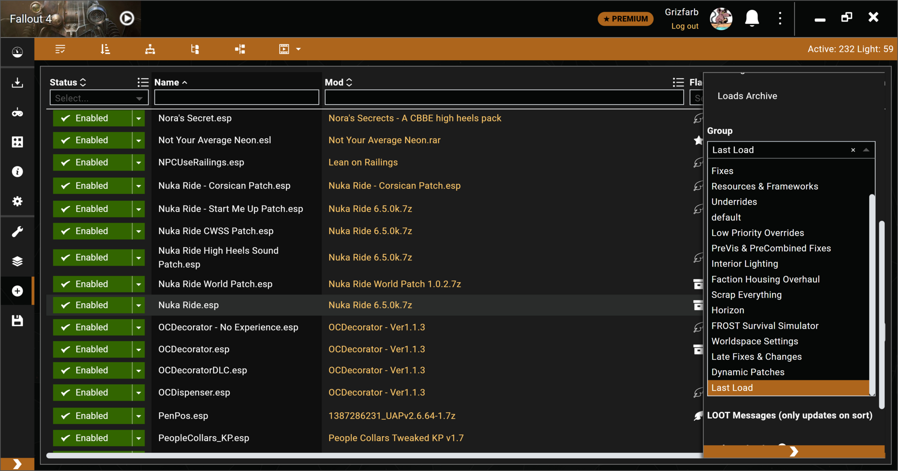The width and height of the screenshot is (898, 471).
Task: Open status dropdown arrow for OCDispenser.esp
Action: (138, 392)
